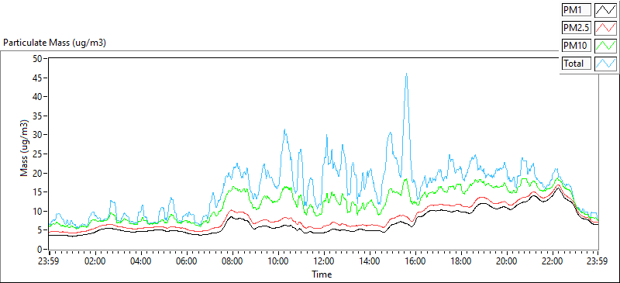This screenshot has width=620, height=283.
Task: Select the Total legend label
Action: click(576, 64)
